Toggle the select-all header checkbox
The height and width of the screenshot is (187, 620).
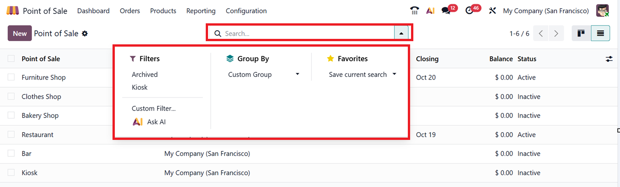coord(11,59)
